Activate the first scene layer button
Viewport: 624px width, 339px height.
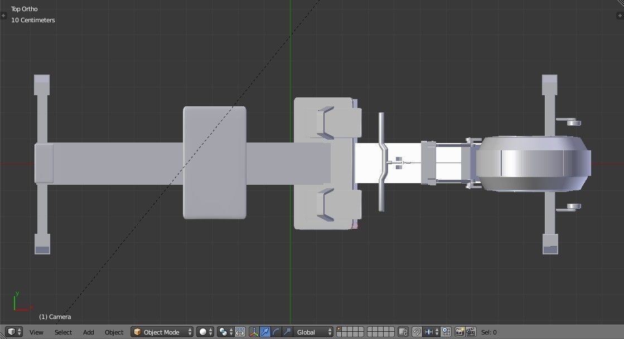click(340, 330)
